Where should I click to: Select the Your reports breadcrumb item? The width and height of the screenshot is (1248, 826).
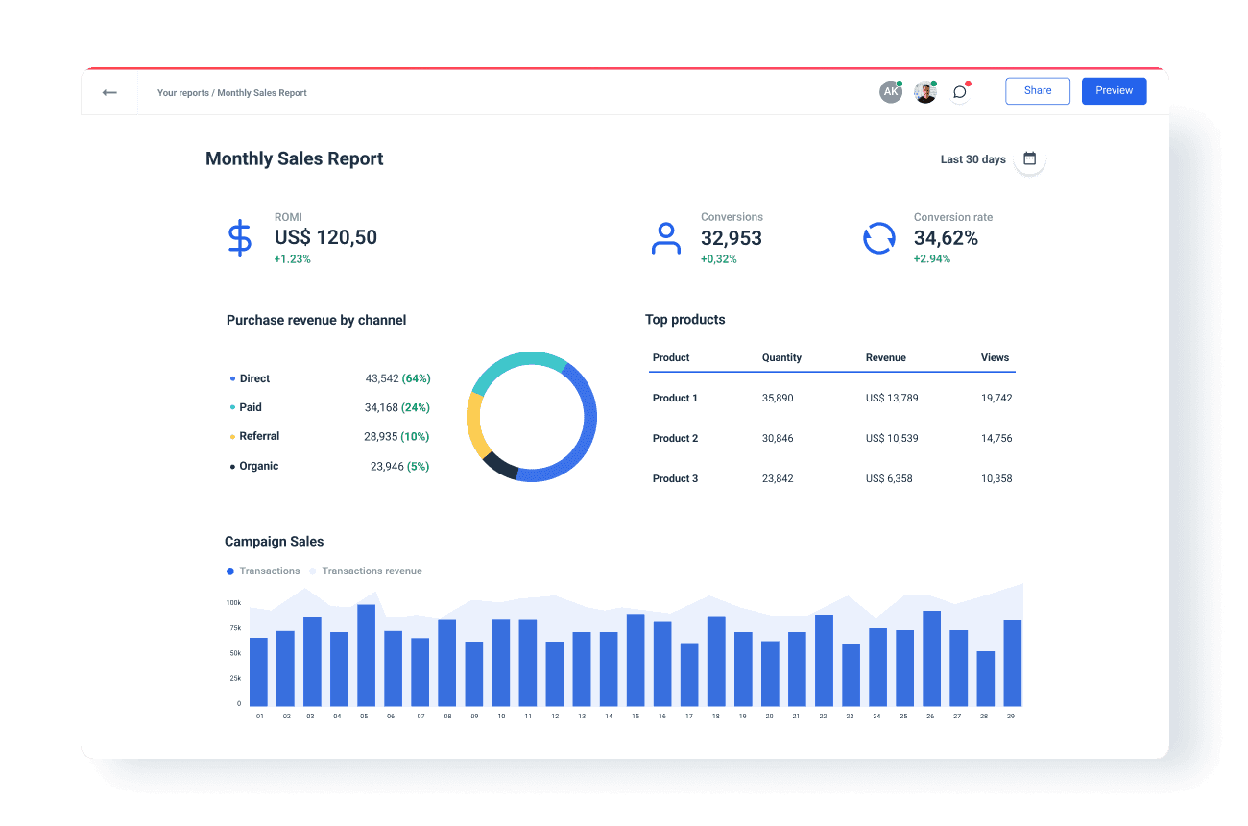pyautogui.click(x=182, y=92)
